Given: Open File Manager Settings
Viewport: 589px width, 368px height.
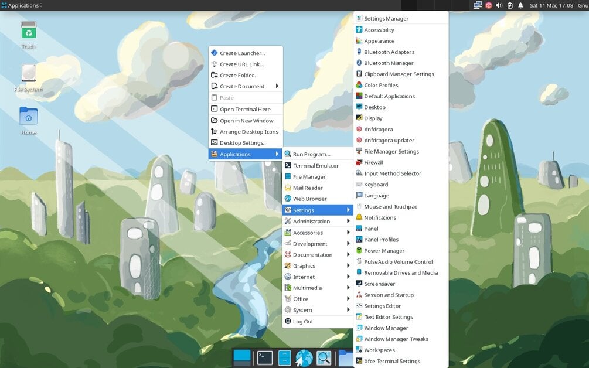Looking at the screenshot, I should pyautogui.click(x=401, y=151).
